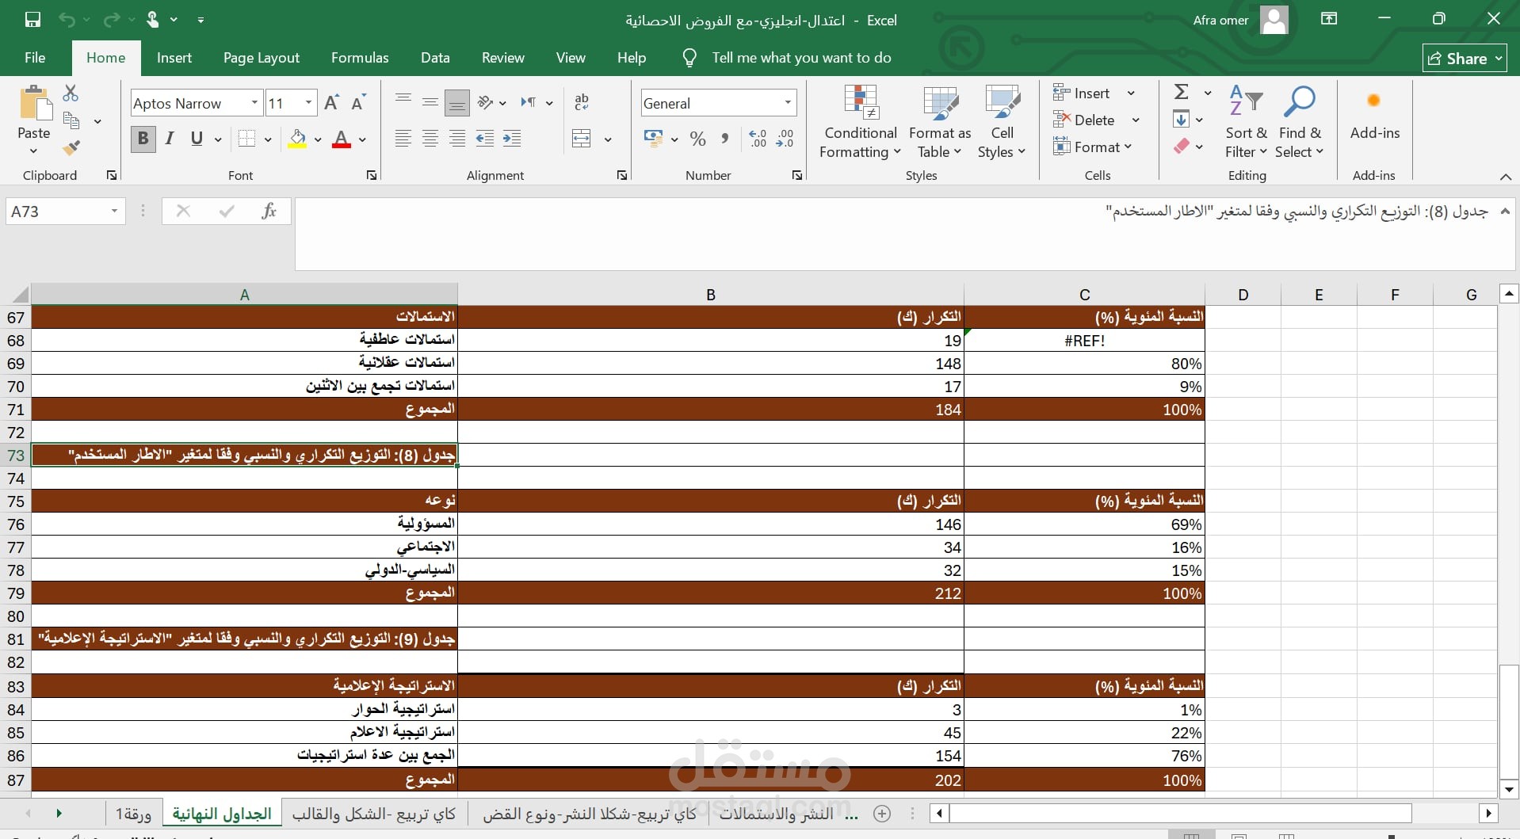Screen dimensions: 1520x839
Task: Click the Share button
Action: pos(1465,58)
